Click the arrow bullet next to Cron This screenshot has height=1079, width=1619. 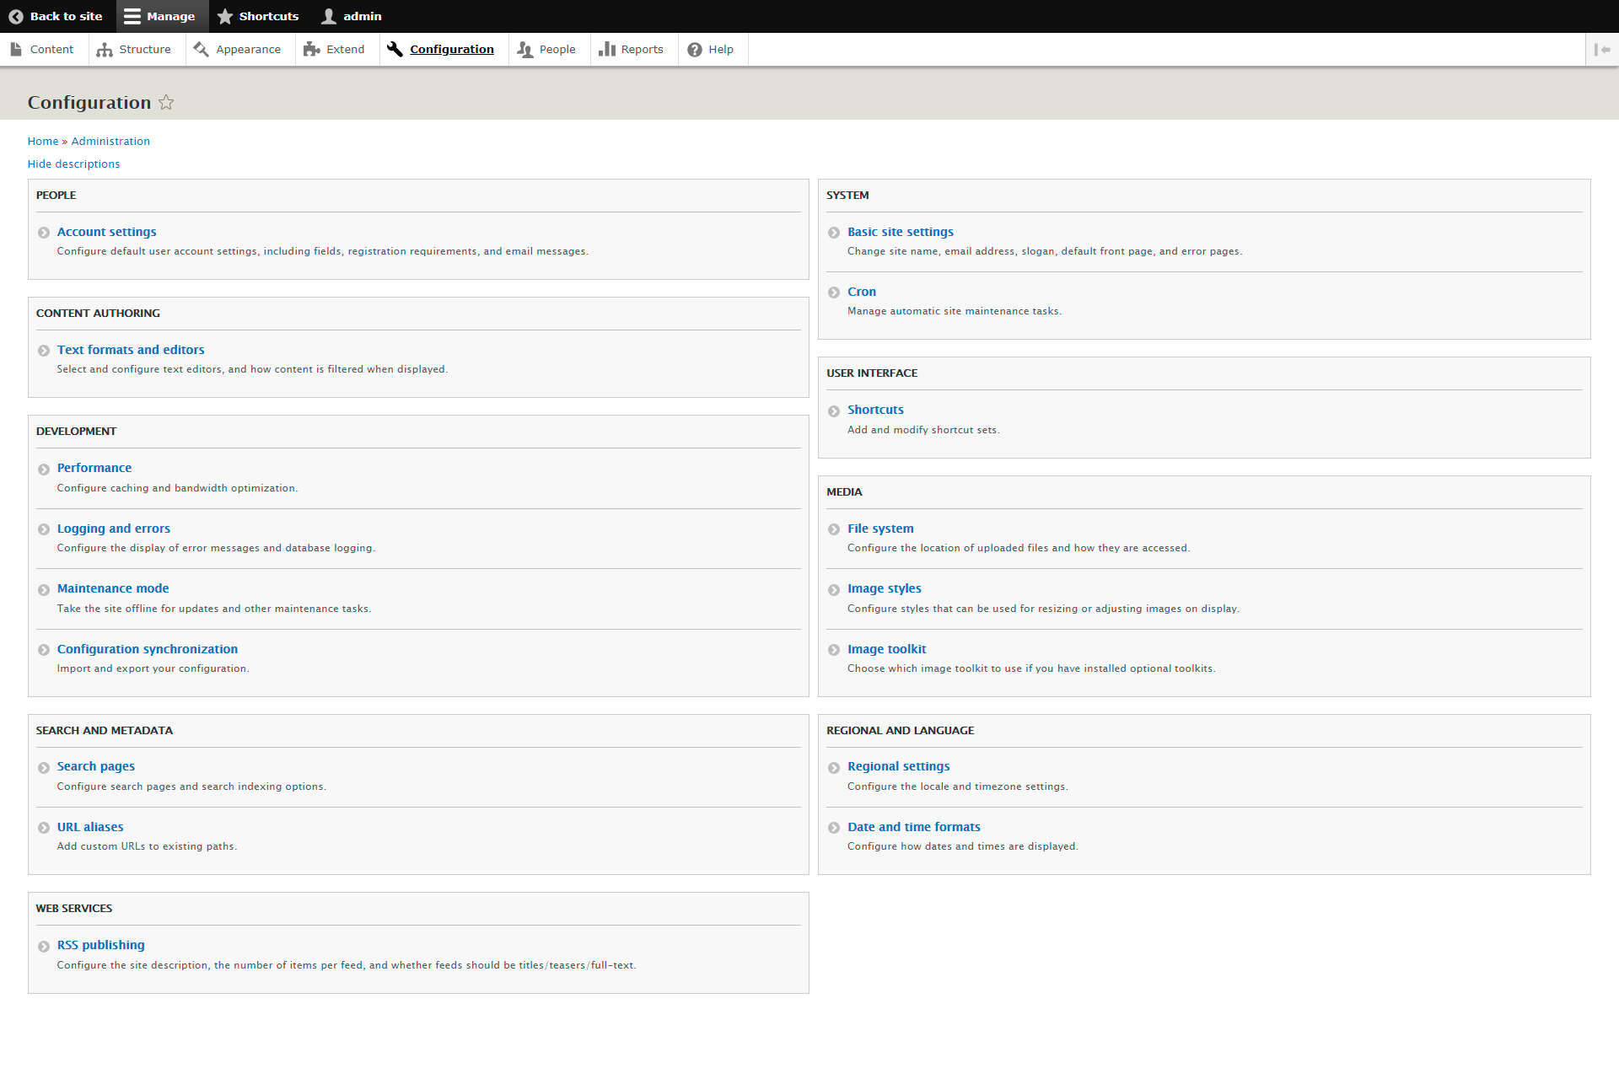[x=834, y=293]
